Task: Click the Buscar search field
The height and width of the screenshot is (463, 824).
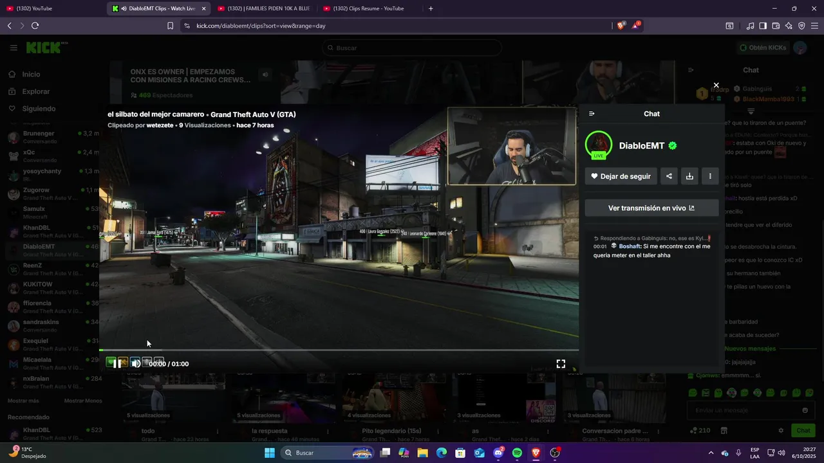Action: pos(411,48)
